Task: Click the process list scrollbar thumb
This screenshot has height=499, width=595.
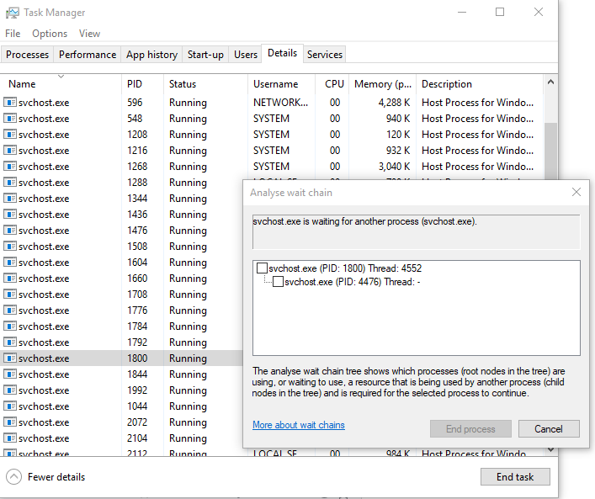Action: [x=550, y=151]
